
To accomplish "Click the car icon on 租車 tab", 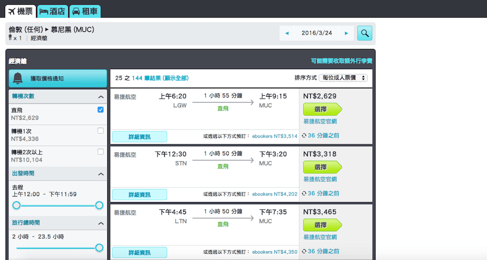I will click(76, 11).
